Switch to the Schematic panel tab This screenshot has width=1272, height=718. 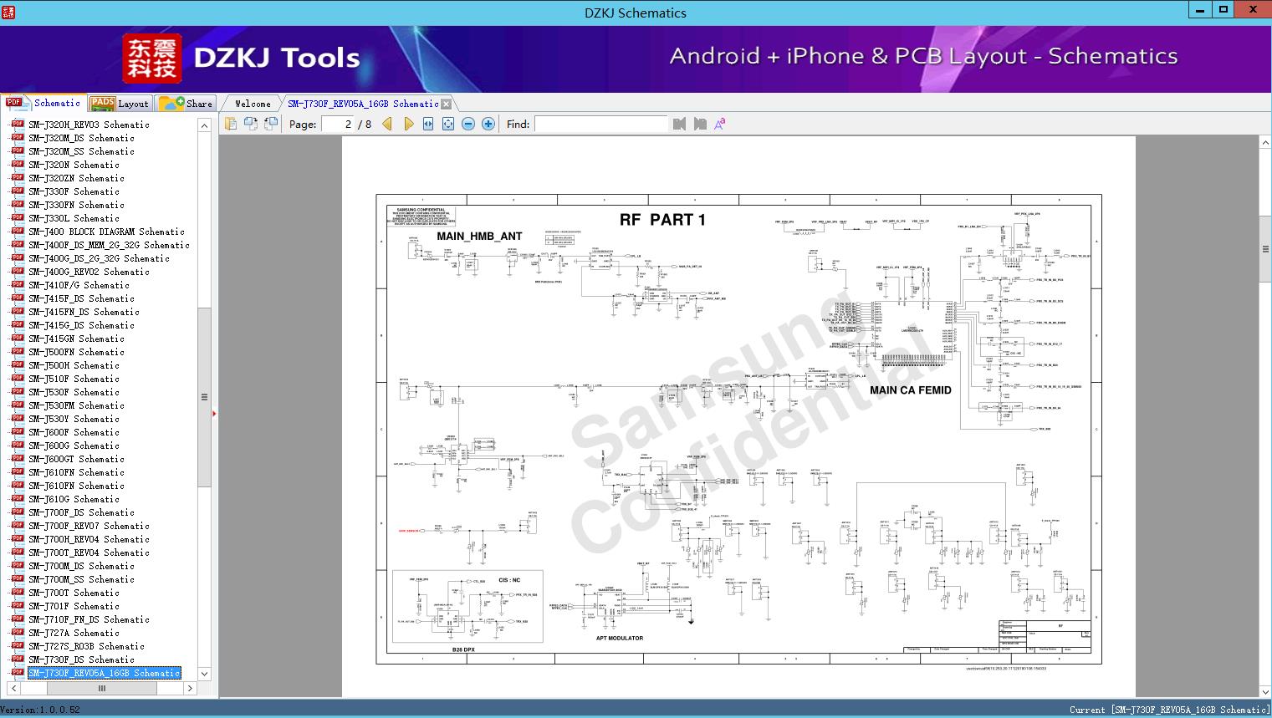pyautogui.click(x=43, y=103)
